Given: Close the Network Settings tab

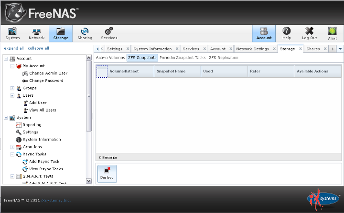Looking at the screenshot, I should tap(274, 49).
